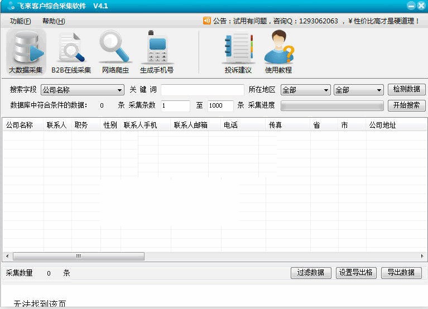Sort by 市 column header
428x309 pixels.
pos(352,125)
